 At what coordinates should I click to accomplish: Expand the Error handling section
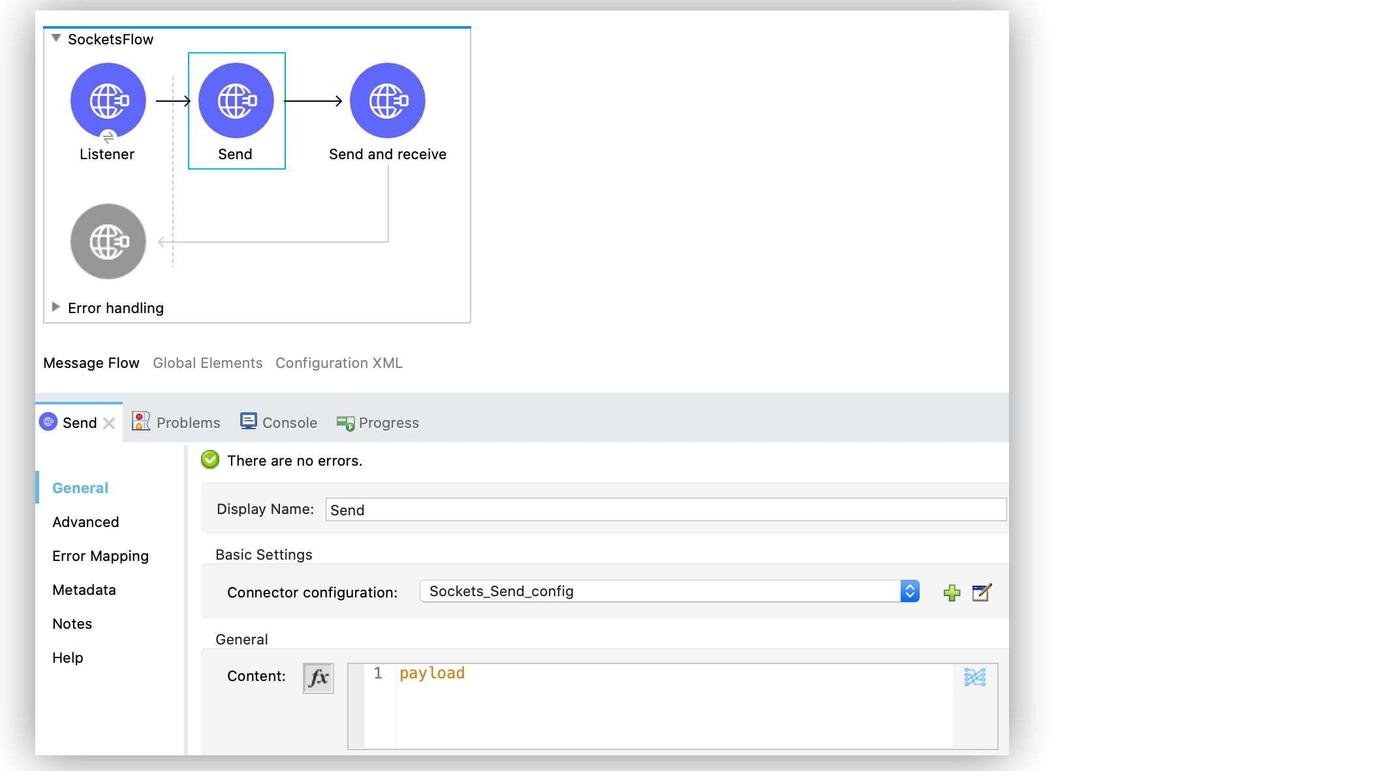tap(56, 307)
